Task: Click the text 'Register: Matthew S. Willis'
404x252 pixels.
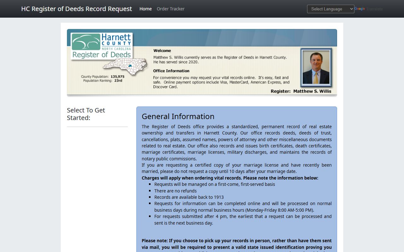Action: point(301,91)
